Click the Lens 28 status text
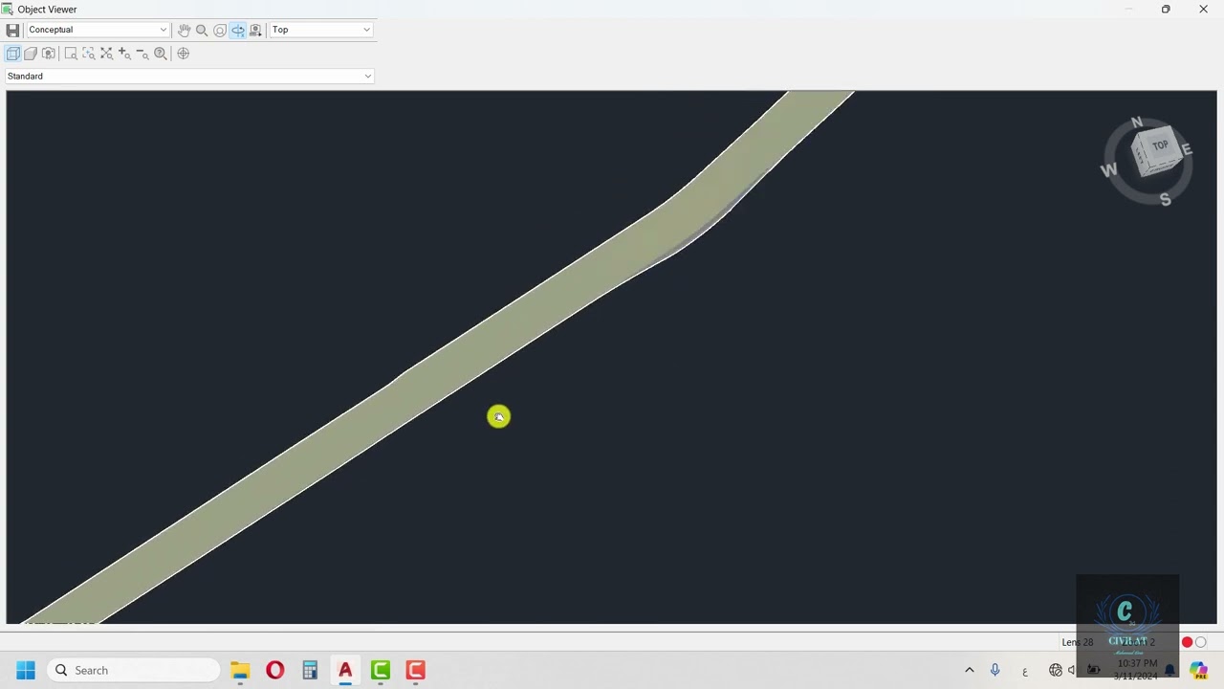1224x689 pixels. (x=1077, y=642)
